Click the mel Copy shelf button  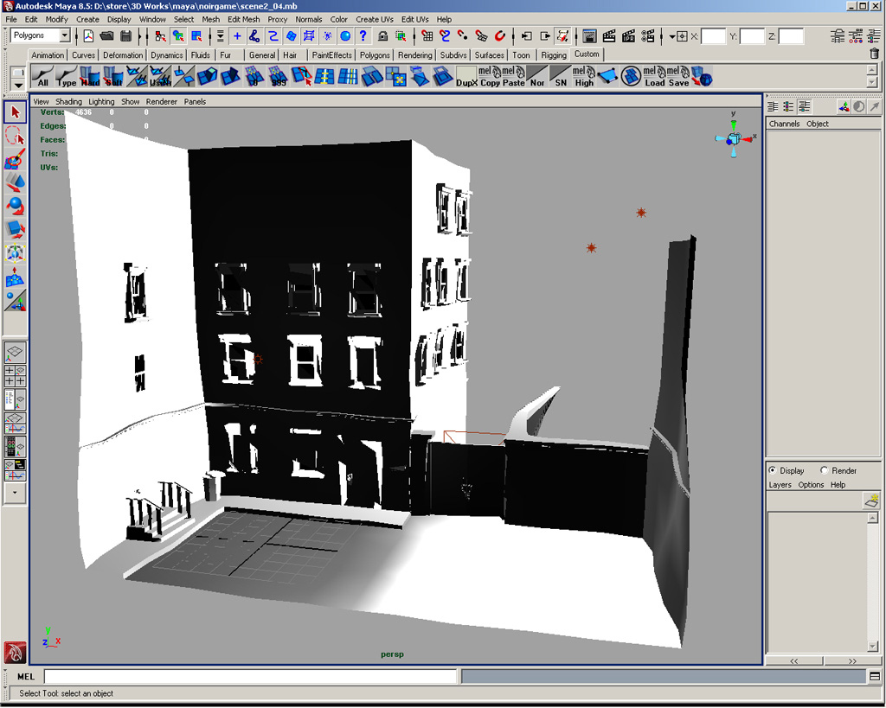490,77
